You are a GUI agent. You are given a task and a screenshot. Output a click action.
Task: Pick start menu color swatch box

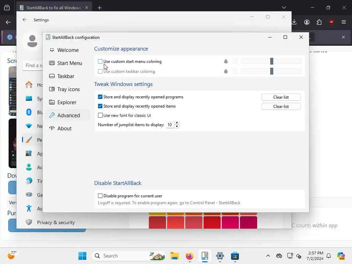click(235, 61)
